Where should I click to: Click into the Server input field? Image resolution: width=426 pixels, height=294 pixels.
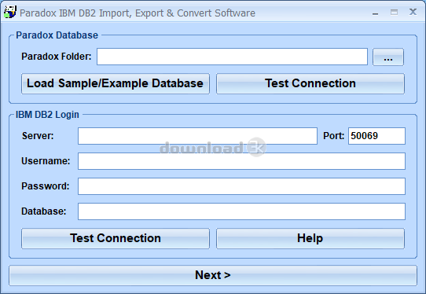[197, 136]
